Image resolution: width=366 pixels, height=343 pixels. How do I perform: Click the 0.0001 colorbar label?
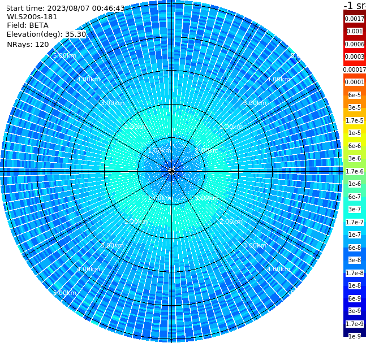pos(355,82)
